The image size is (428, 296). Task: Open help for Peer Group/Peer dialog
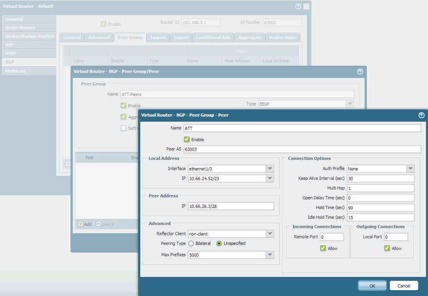point(360,71)
